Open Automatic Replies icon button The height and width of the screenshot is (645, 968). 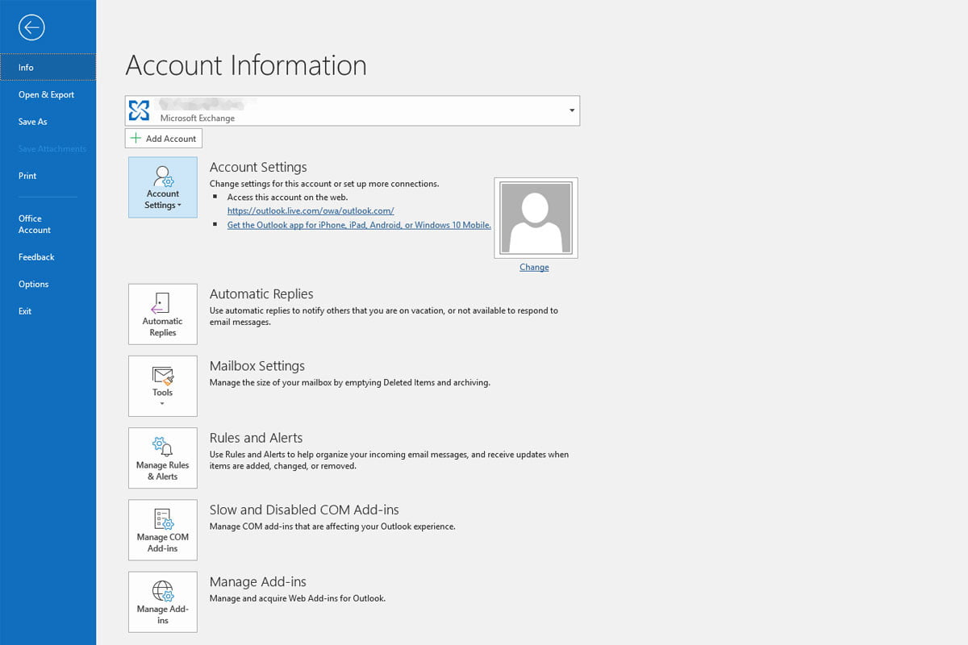[x=163, y=314]
